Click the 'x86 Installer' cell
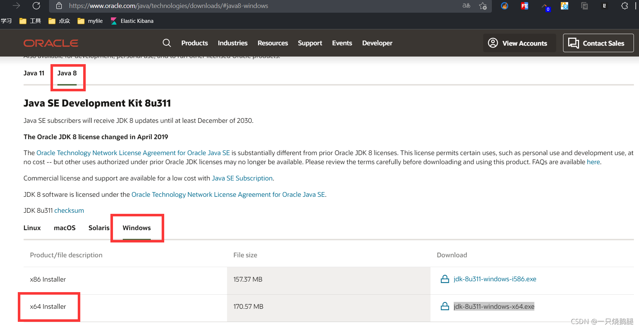Image resolution: width=639 pixels, height=328 pixels. 48,279
